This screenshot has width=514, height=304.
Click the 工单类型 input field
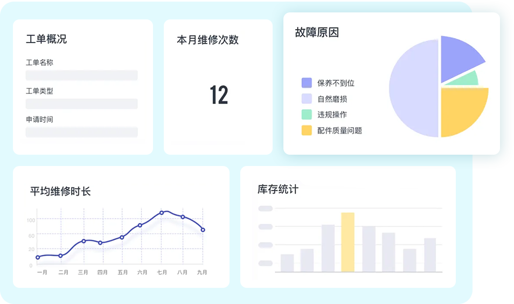[81, 103]
